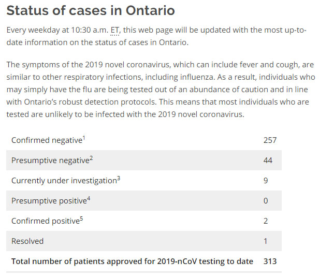The width and height of the screenshot is (319, 278).
Task: Click the Currently under investigation label
Action: 63,181
